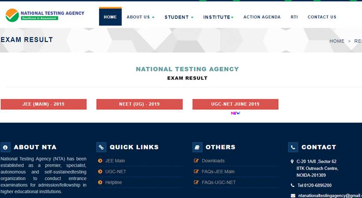Click the centered NATIONAL TESTING AGENCY heading

coord(187,69)
